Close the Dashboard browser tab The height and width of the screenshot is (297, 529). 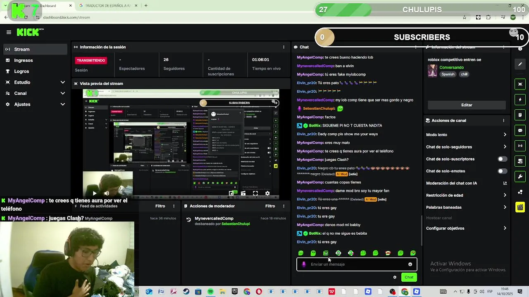pyautogui.click(x=70, y=5)
